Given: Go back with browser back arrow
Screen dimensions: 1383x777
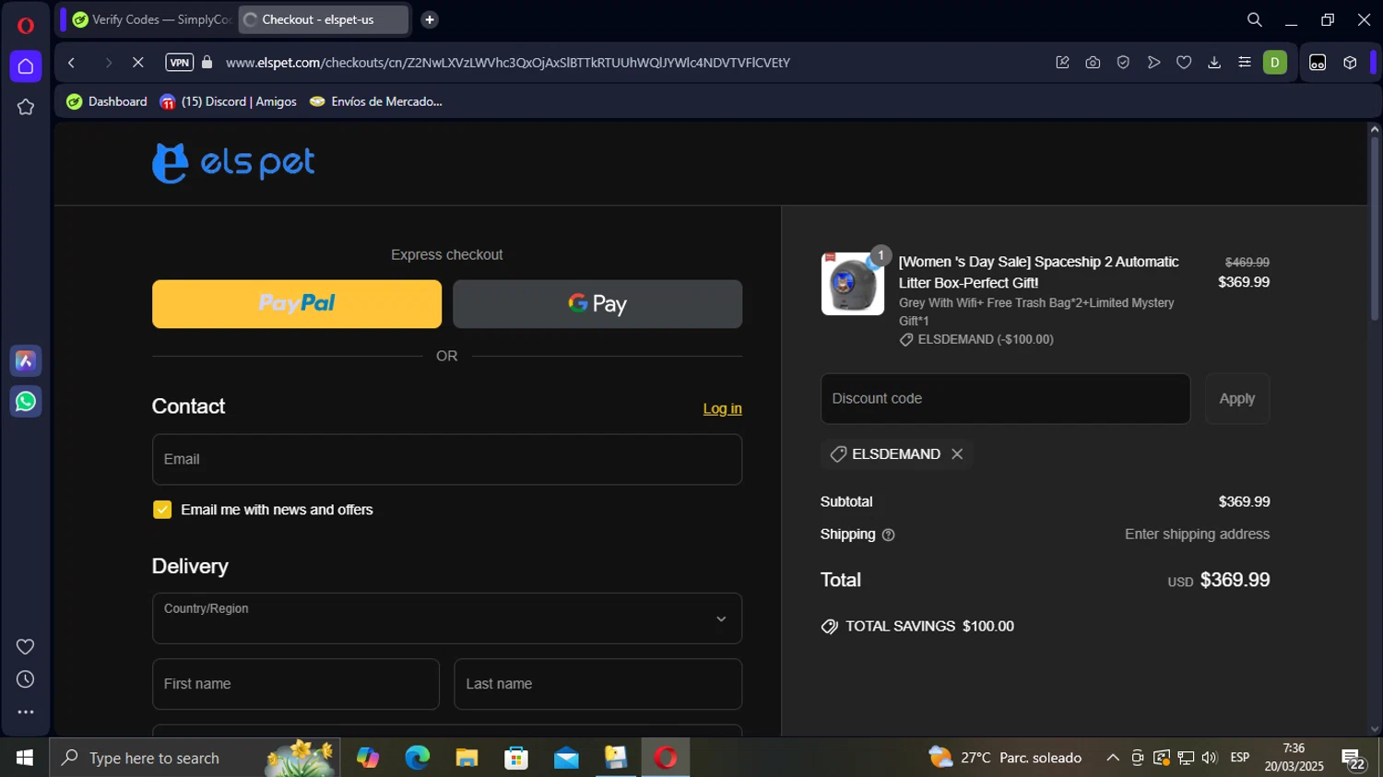Looking at the screenshot, I should pos(72,63).
